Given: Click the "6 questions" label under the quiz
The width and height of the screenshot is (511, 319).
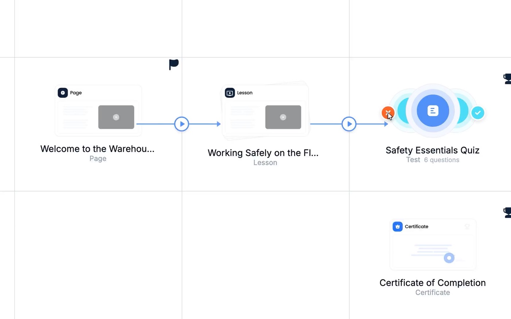Looking at the screenshot, I should [442, 160].
